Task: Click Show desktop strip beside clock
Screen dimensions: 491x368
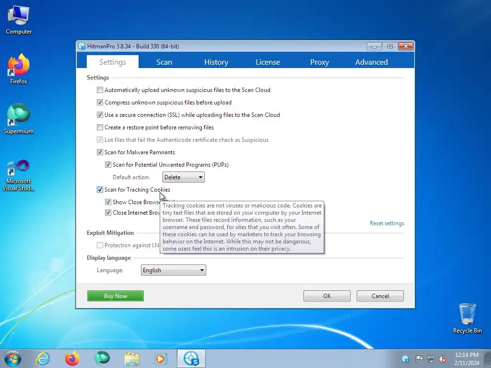Action: (488, 358)
